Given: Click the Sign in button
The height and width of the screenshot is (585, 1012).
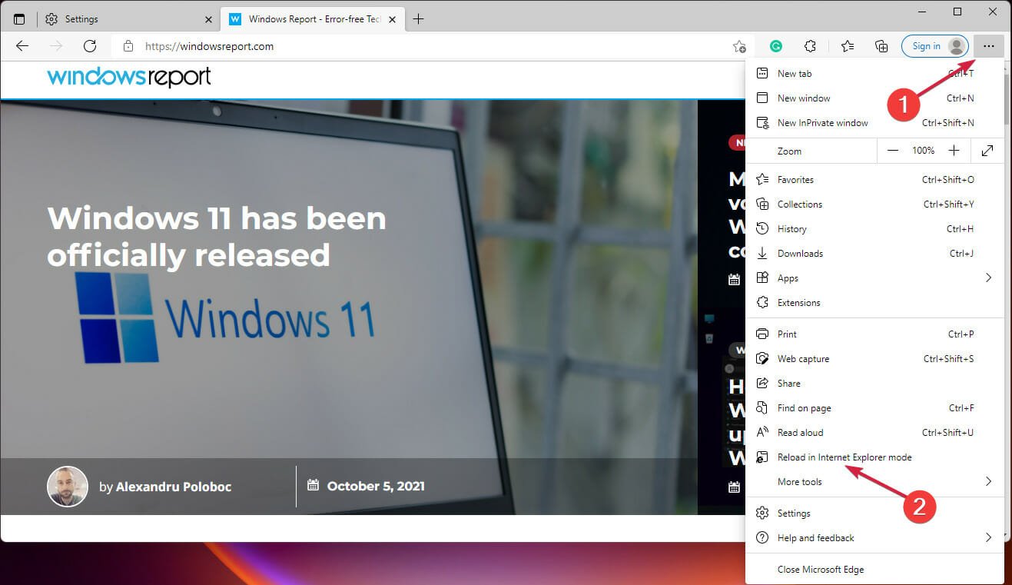Looking at the screenshot, I should (x=934, y=46).
